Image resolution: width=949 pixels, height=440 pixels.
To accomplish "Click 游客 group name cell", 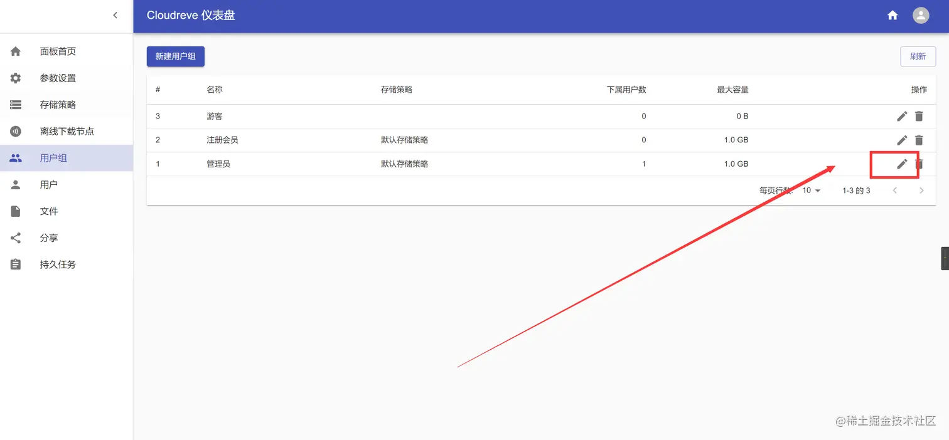I will [x=215, y=116].
